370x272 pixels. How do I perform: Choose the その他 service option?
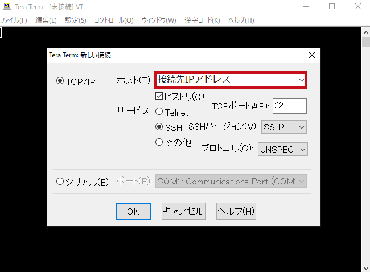(159, 142)
